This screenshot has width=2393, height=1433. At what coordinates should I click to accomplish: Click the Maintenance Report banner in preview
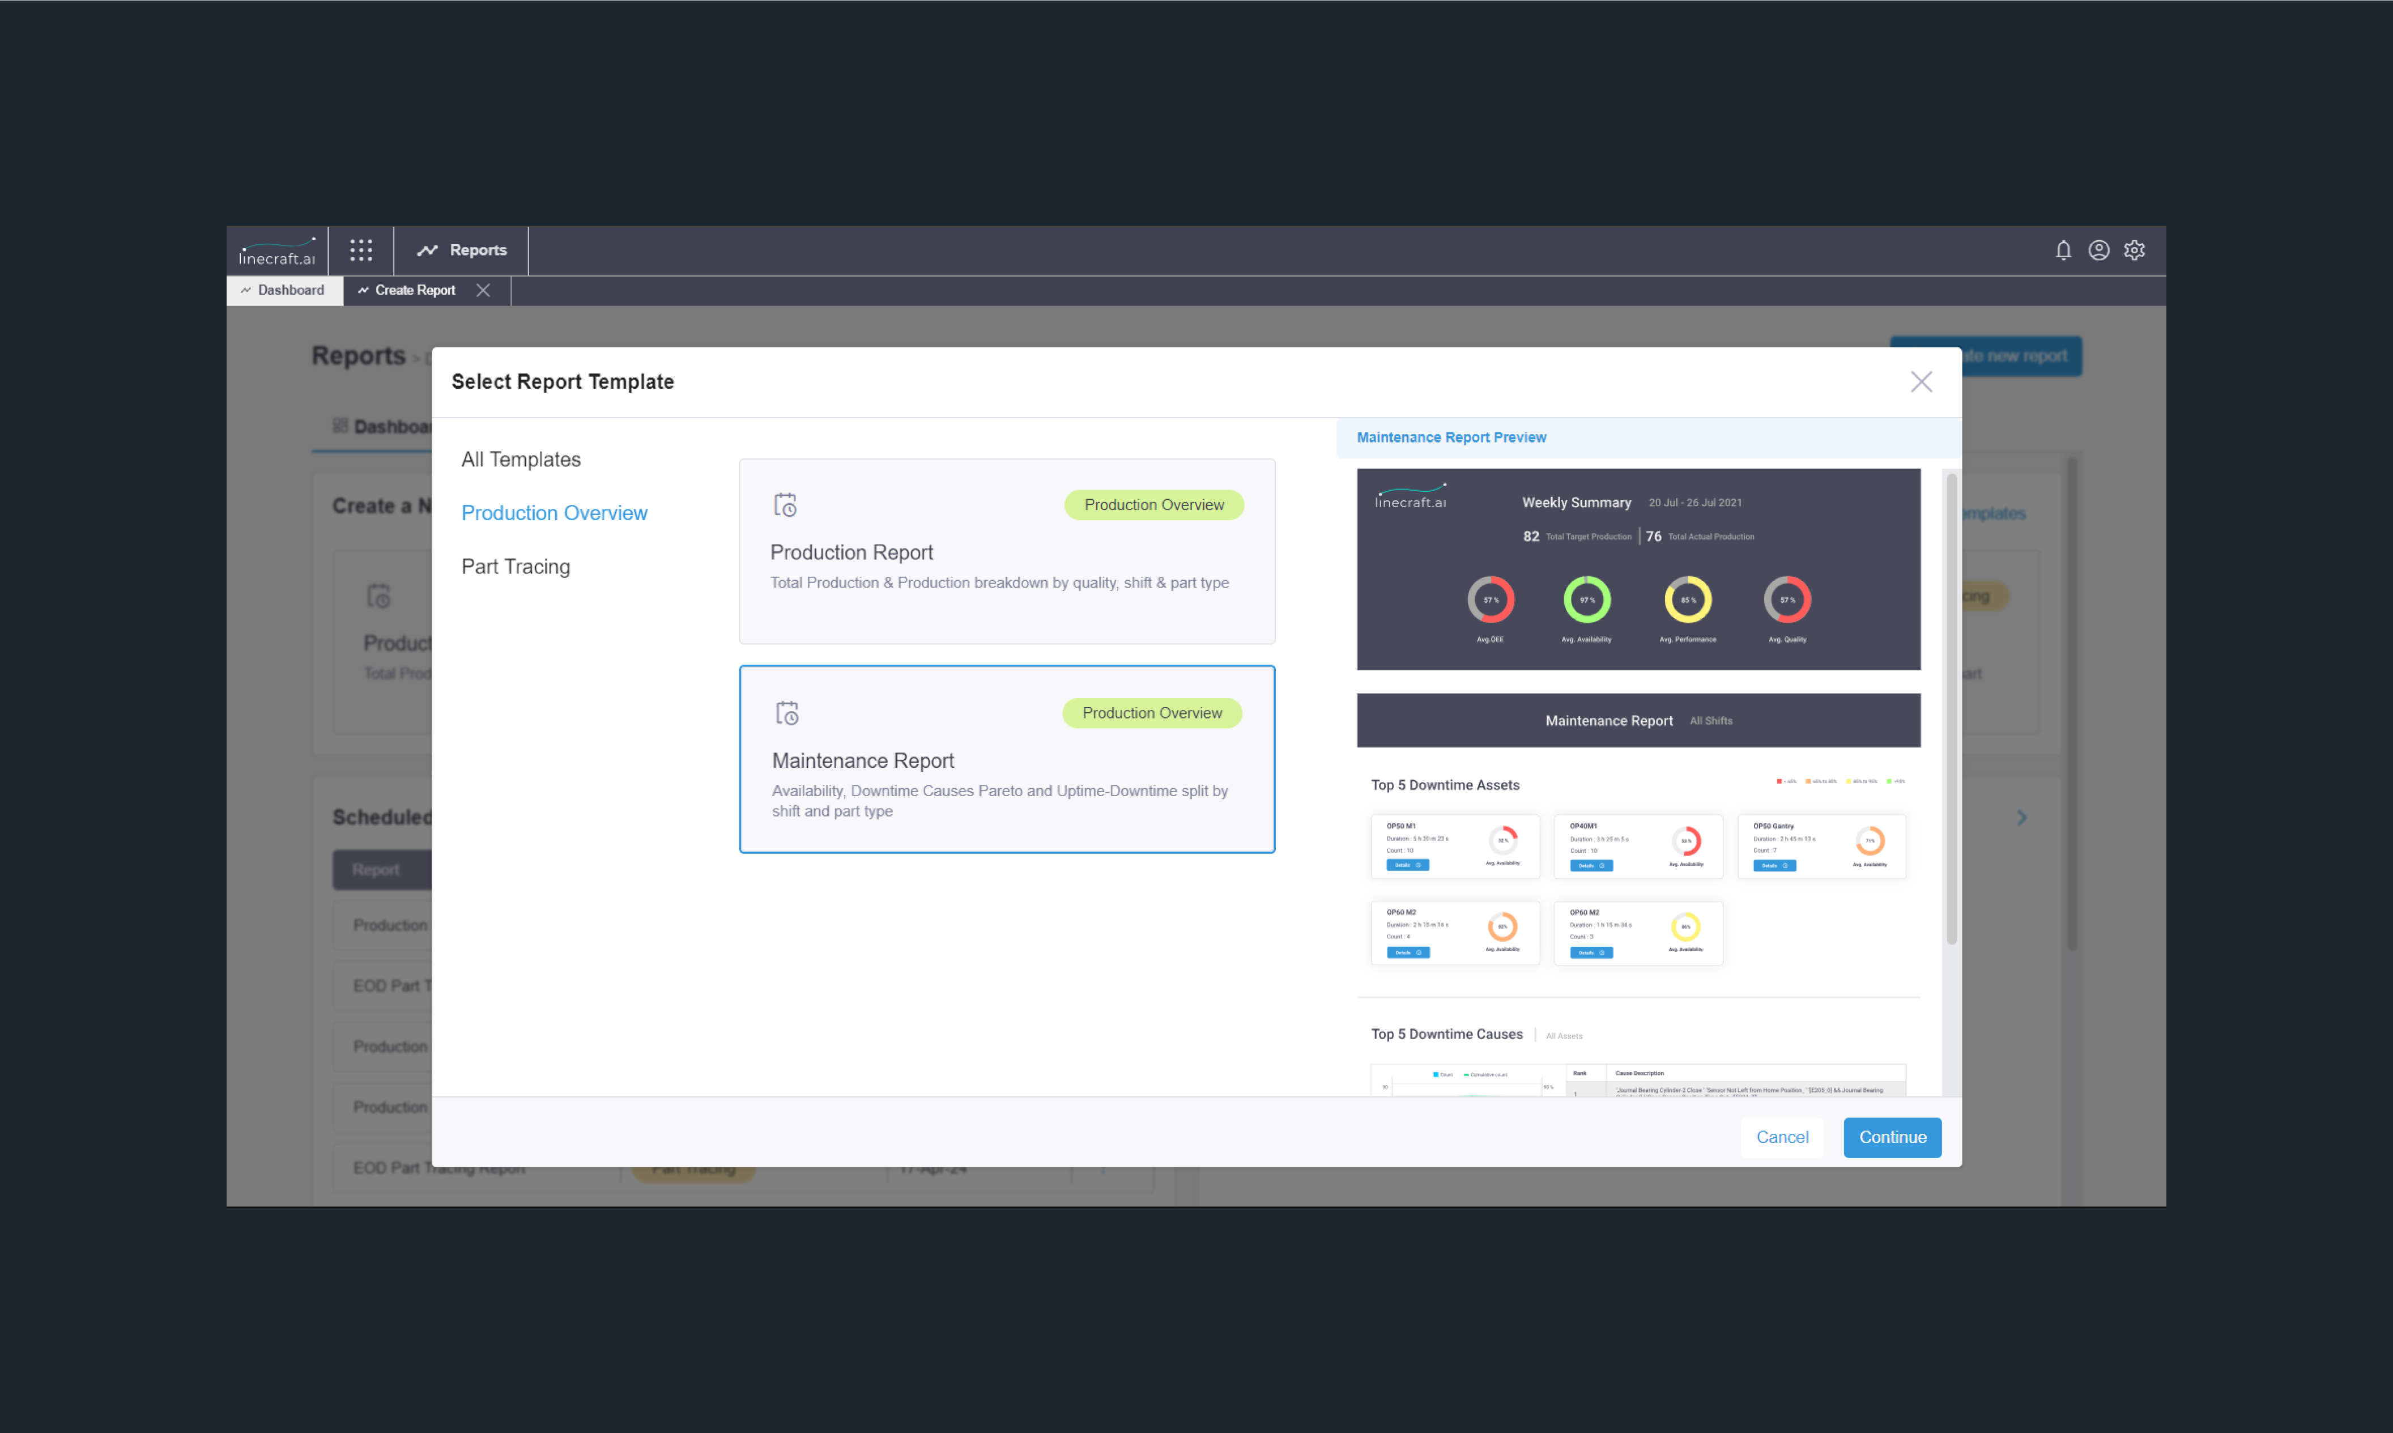1638,720
